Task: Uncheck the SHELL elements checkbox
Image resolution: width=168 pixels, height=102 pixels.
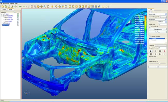Action: point(18,20)
